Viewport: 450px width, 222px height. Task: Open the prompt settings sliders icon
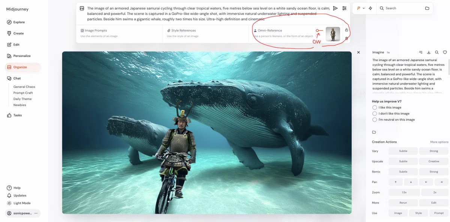pos(344,8)
